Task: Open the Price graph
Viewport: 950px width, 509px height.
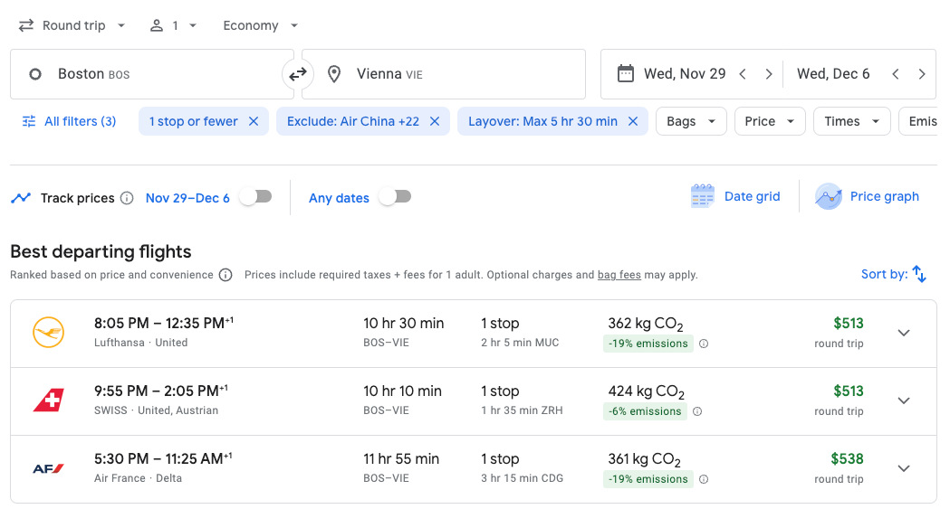Action: [x=868, y=196]
